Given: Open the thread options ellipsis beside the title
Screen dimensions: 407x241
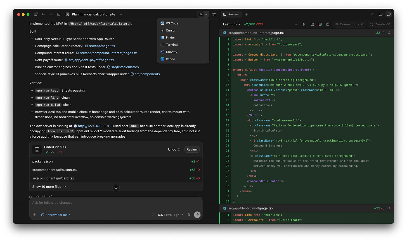Looking at the screenshot, I should click(x=120, y=14).
